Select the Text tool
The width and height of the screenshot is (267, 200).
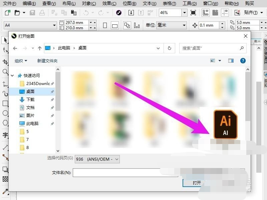5,135
